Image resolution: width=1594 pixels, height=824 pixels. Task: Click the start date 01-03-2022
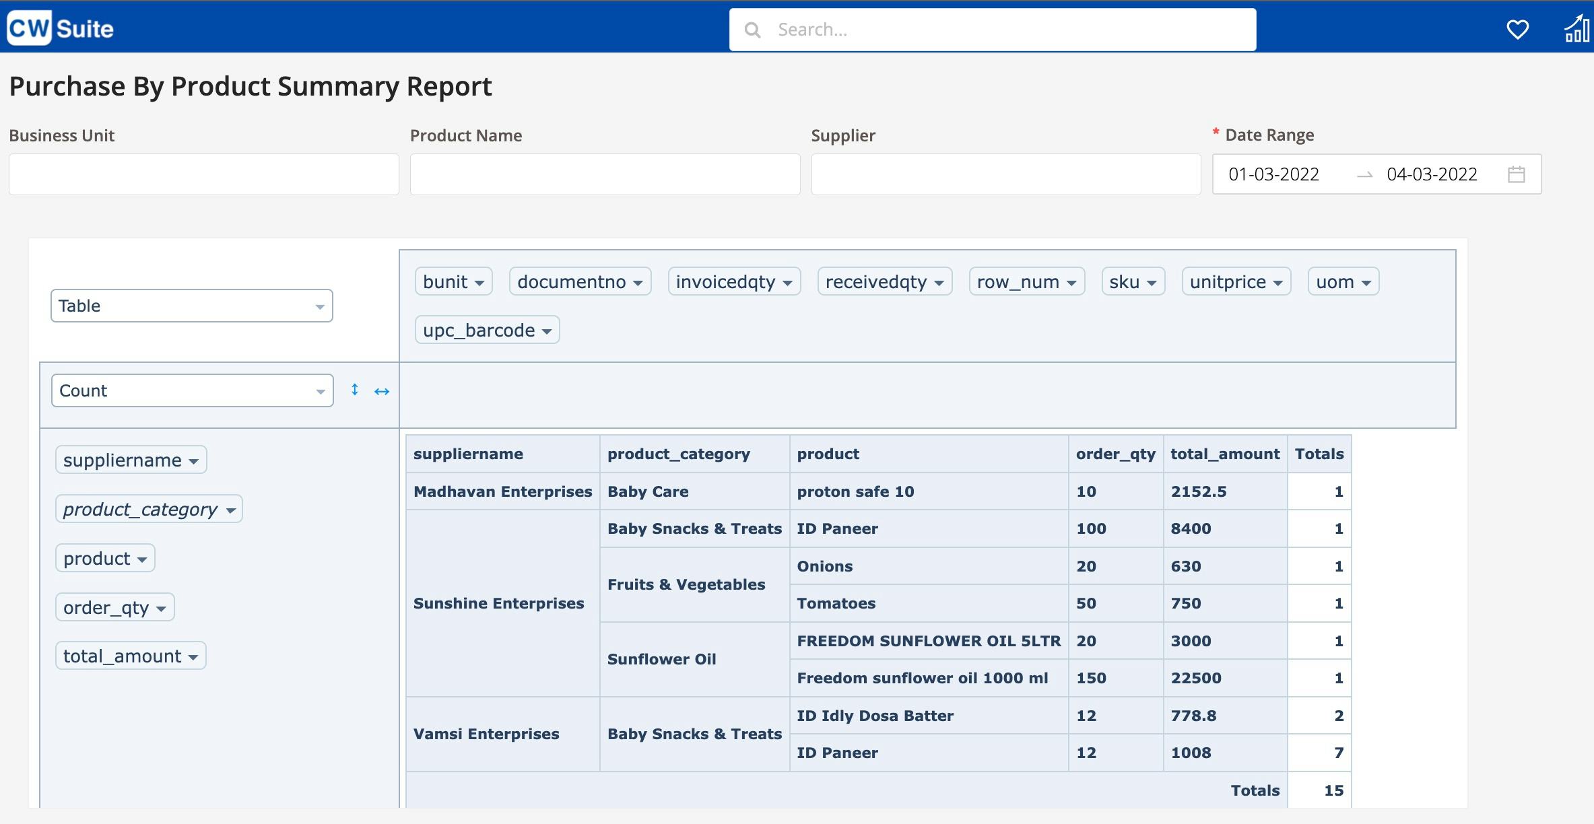[x=1273, y=174]
